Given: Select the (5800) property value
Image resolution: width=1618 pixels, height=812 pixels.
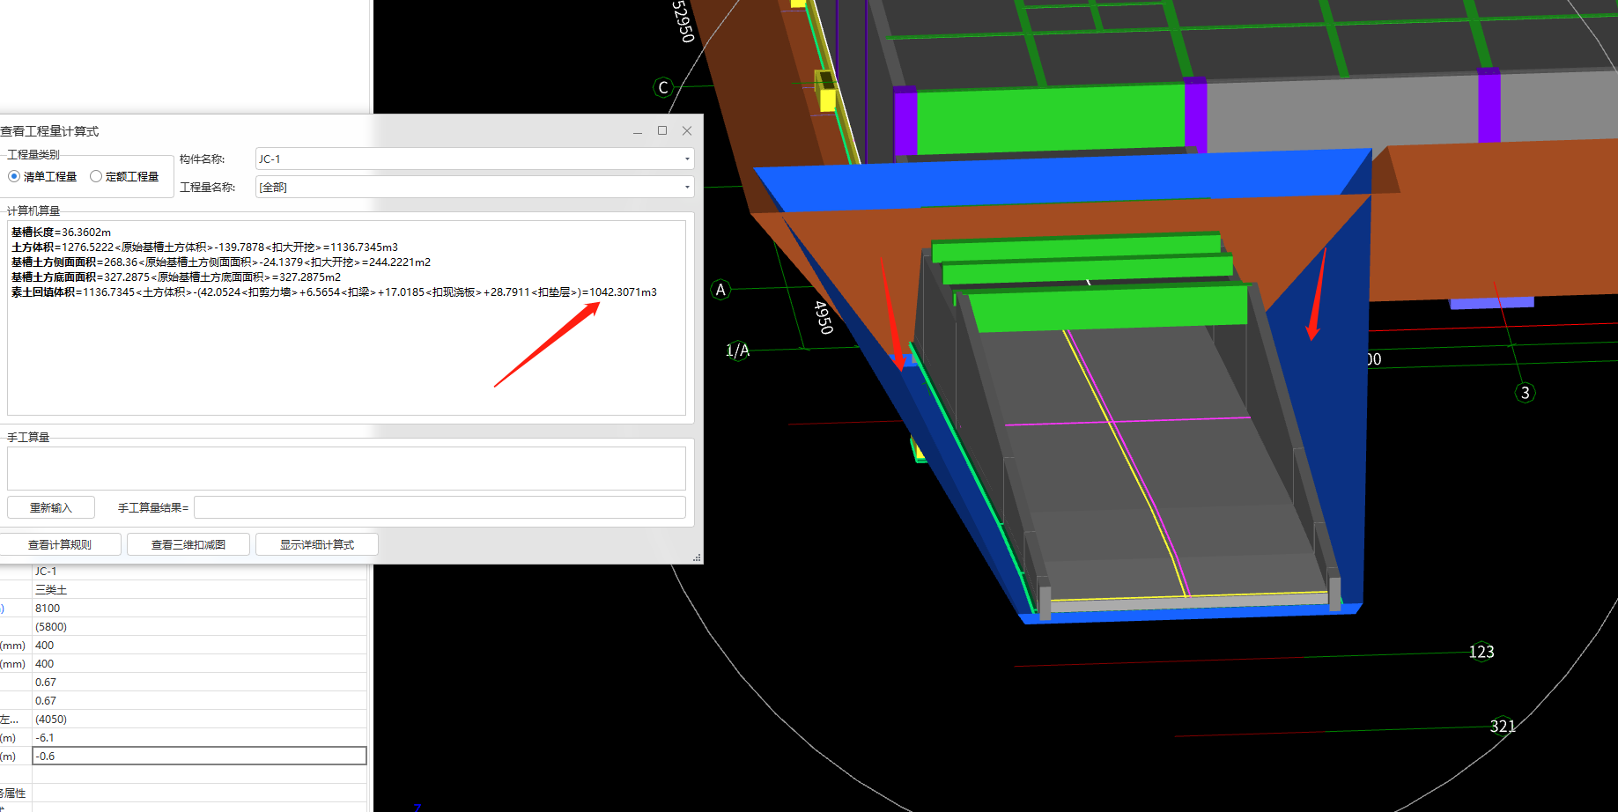Looking at the screenshot, I should (x=199, y=626).
